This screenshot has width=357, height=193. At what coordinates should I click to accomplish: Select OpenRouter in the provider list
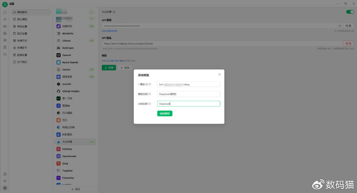[x=69, y=156]
